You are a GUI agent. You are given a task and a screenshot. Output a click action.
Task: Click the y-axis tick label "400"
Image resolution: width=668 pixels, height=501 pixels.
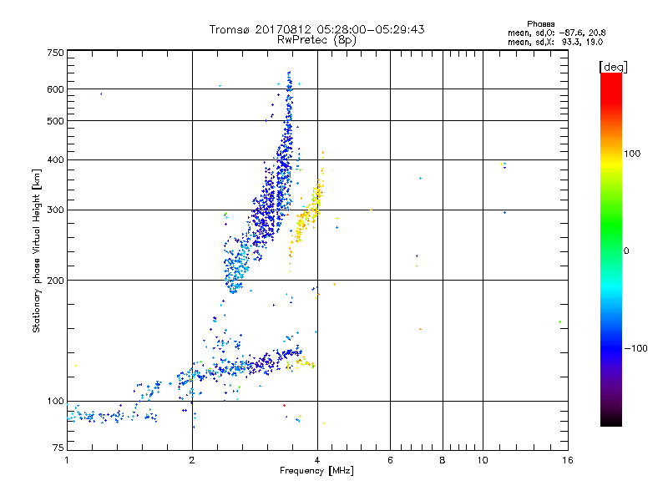[55, 160]
